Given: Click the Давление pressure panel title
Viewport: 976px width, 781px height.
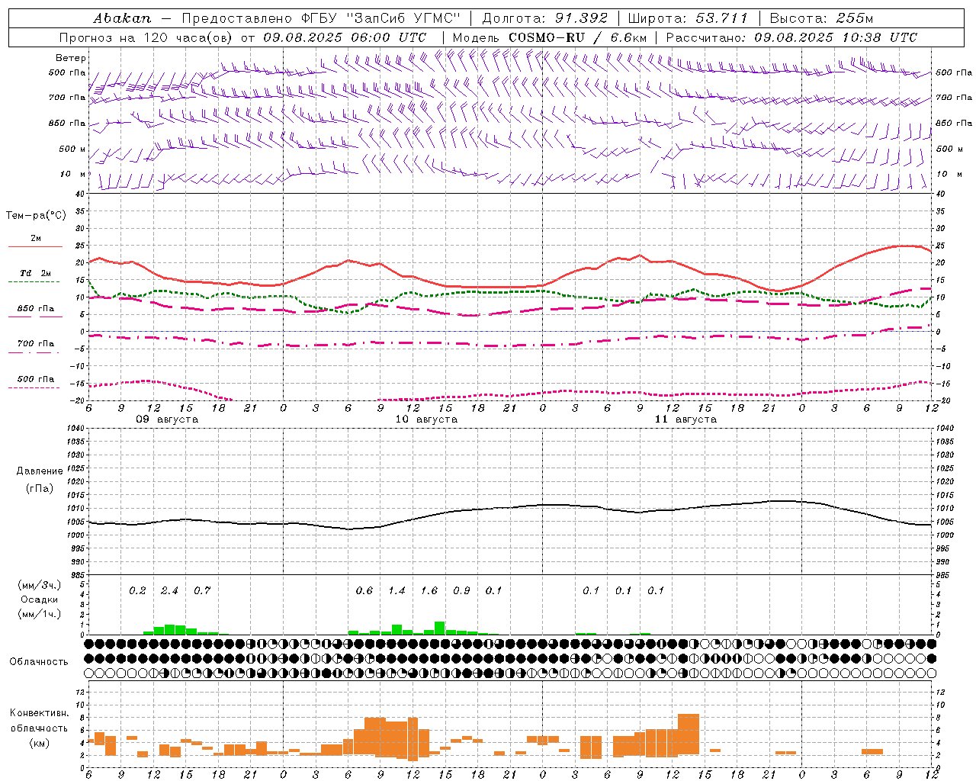Looking at the screenshot, I should click(40, 471).
